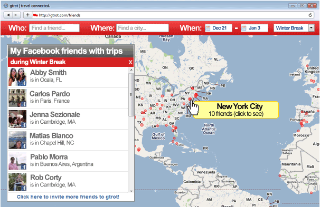This screenshot has width=320, height=207.
Task: Close the during Winter Break panel
Action: click(x=130, y=62)
